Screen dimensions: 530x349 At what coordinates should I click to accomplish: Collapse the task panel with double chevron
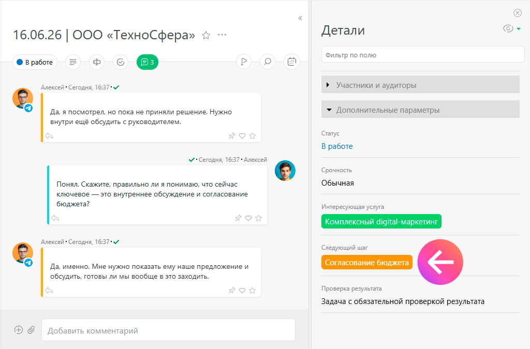coord(300,18)
